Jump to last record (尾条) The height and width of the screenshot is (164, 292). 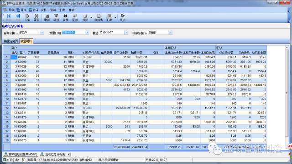coord(36,18)
